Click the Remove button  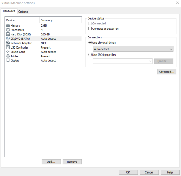[x=72, y=162]
